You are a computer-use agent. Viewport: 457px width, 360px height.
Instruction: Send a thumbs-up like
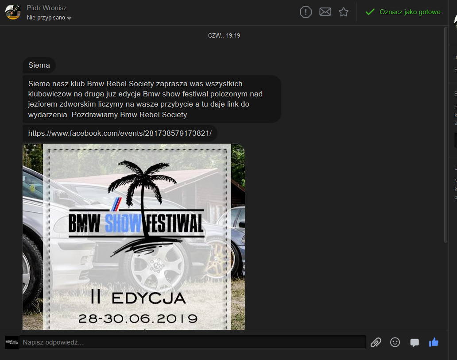pyautogui.click(x=434, y=342)
